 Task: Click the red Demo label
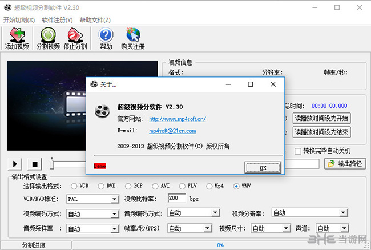pyautogui.click(x=100, y=166)
